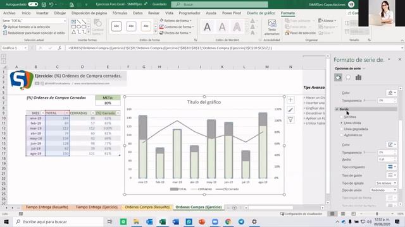Toggle the Autoguardado switch
Screen dimensions: 405x227
[x=33, y=4]
